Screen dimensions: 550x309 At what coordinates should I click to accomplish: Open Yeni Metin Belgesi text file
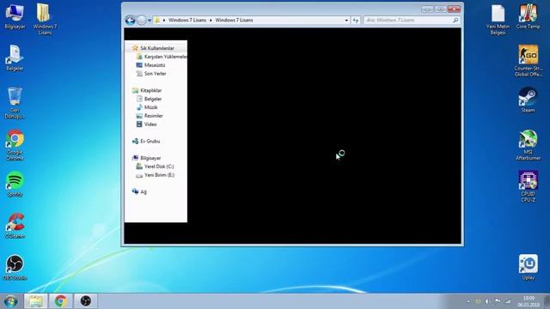pos(498,19)
